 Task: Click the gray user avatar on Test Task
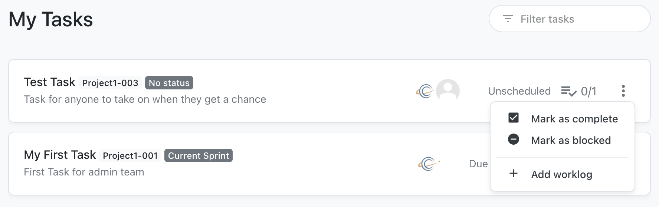pyautogui.click(x=448, y=91)
